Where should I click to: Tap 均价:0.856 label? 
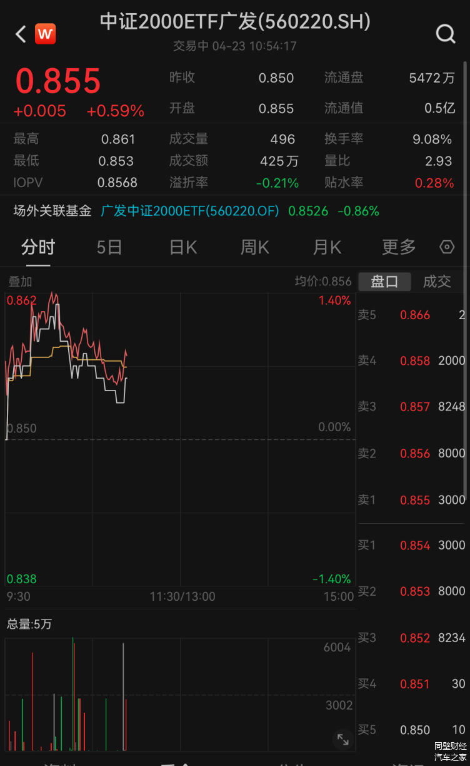(x=323, y=282)
